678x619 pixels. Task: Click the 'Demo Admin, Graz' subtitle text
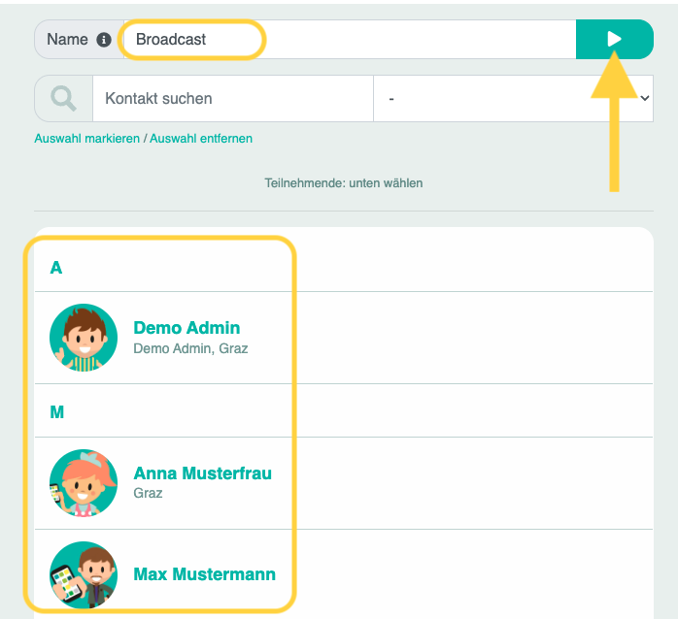[x=190, y=348]
